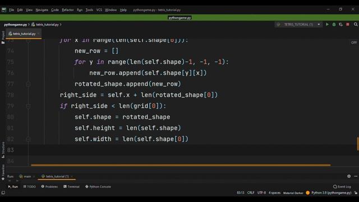Change the Python 3.9 interpreter
Viewport: 359px width, 202px height.
coord(332,193)
